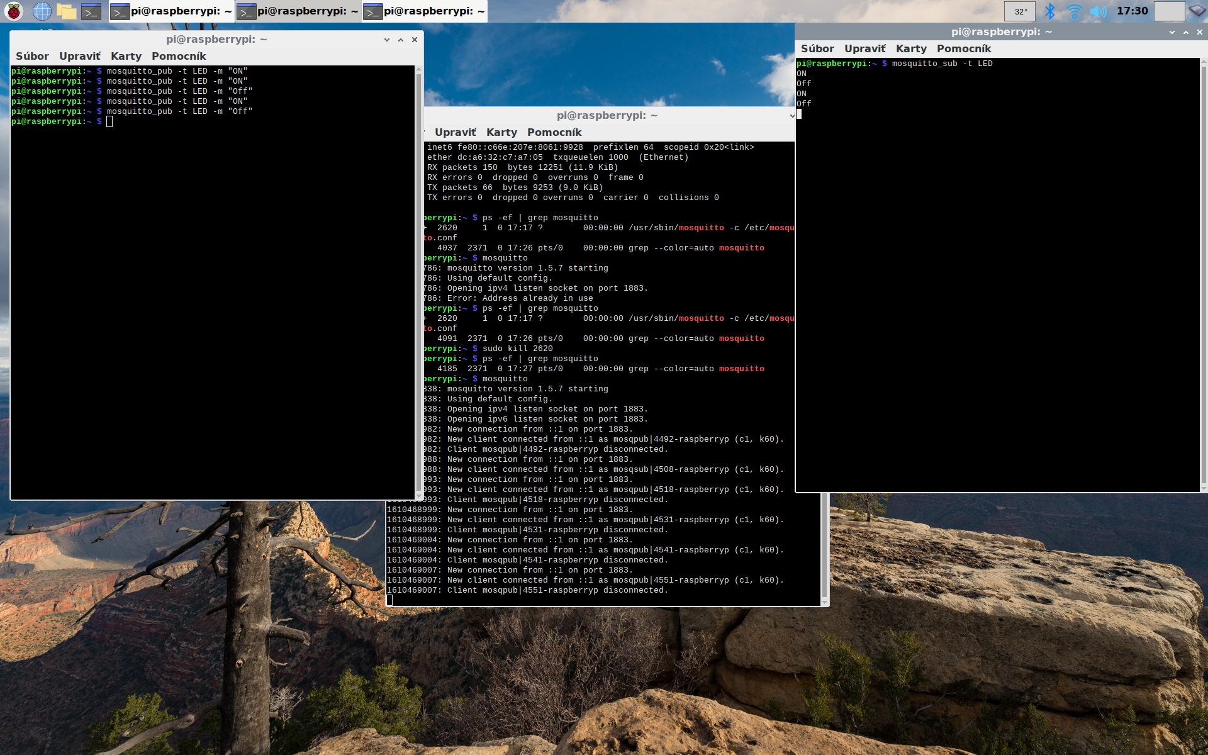This screenshot has height=755, width=1208.
Task: Launch a new terminal from taskbar
Action: tap(91, 11)
